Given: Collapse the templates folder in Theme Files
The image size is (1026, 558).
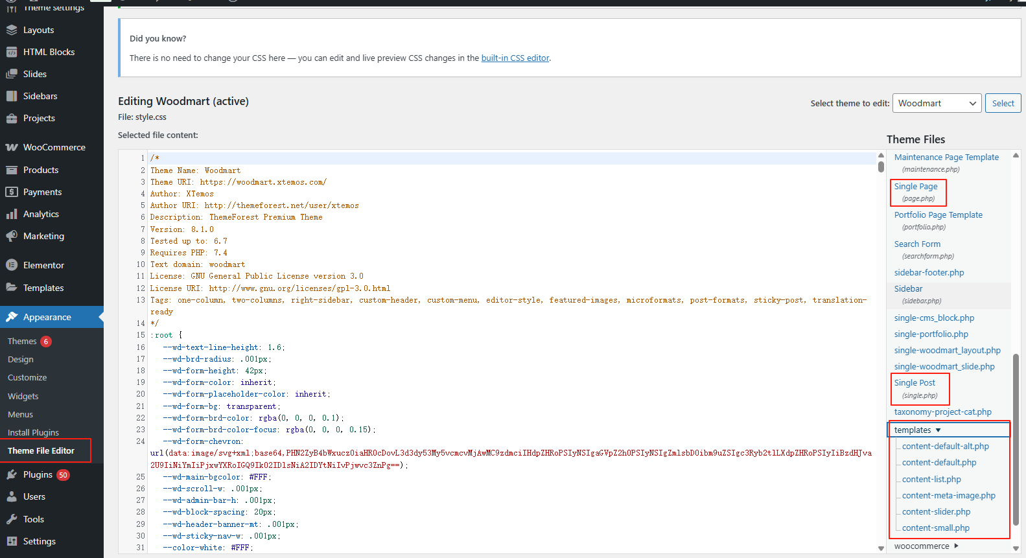Looking at the screenshot, I should pyautogui.click(x=917, y=430).
